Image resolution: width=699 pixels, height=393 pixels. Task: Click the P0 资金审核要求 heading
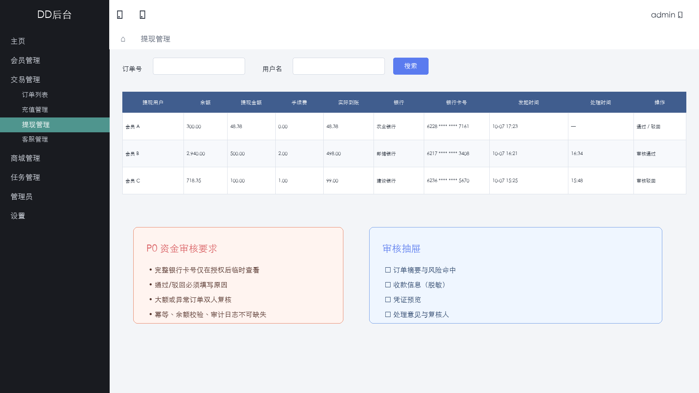(182, 248)
